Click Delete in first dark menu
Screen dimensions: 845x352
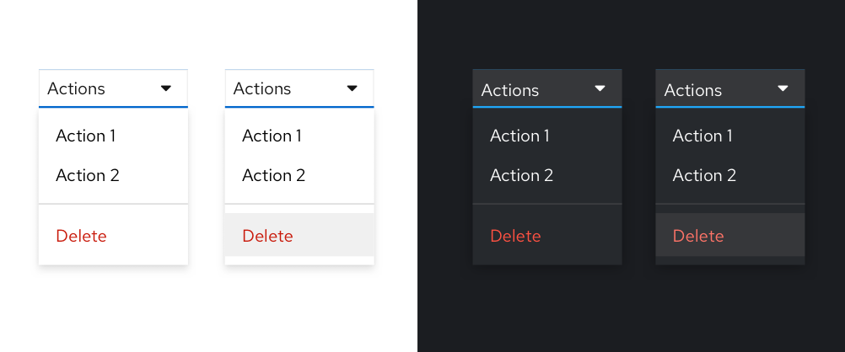coord(515,236)
